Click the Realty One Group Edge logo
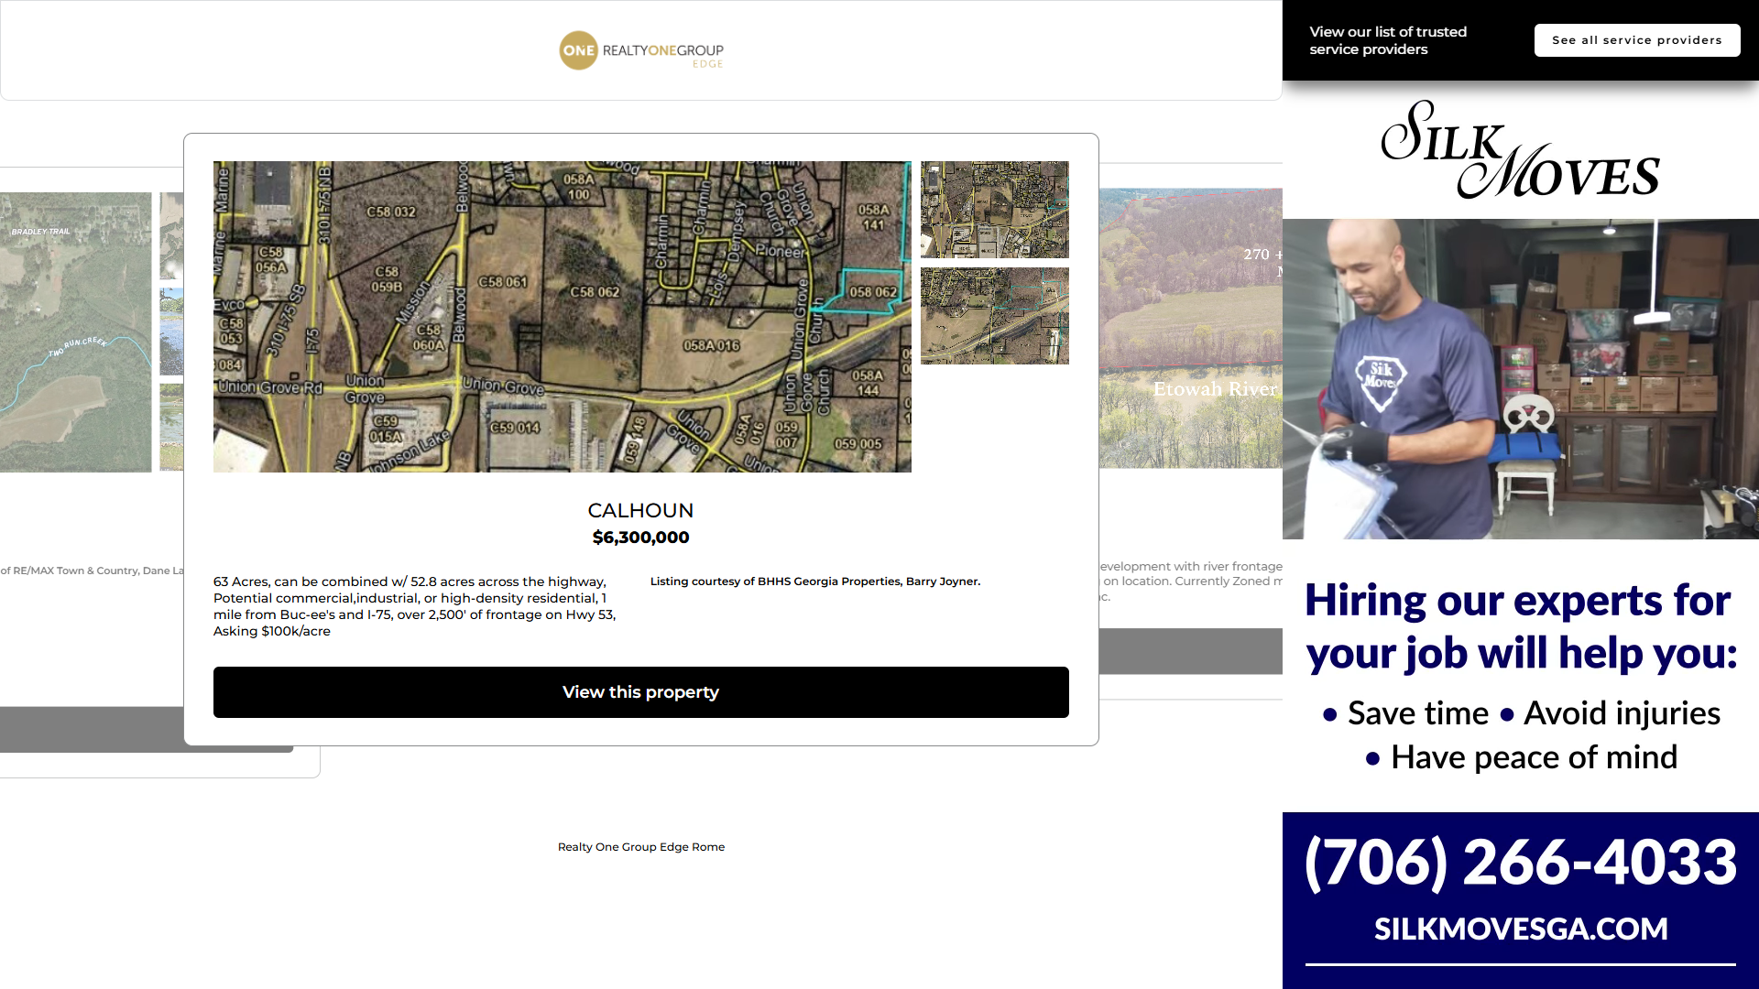1759x989 pixels. (641, 50)
